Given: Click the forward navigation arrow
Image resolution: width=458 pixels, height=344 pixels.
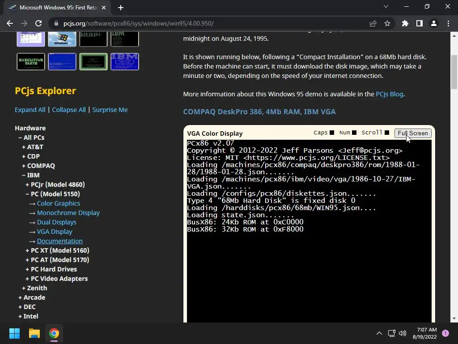Looking at the screenshot, I should click(x=24, y=23).
